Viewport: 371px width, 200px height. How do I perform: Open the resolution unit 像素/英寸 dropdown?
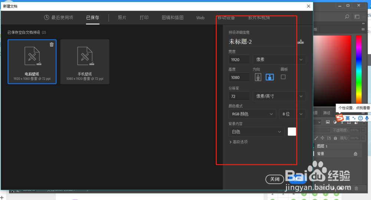point(279,96)
